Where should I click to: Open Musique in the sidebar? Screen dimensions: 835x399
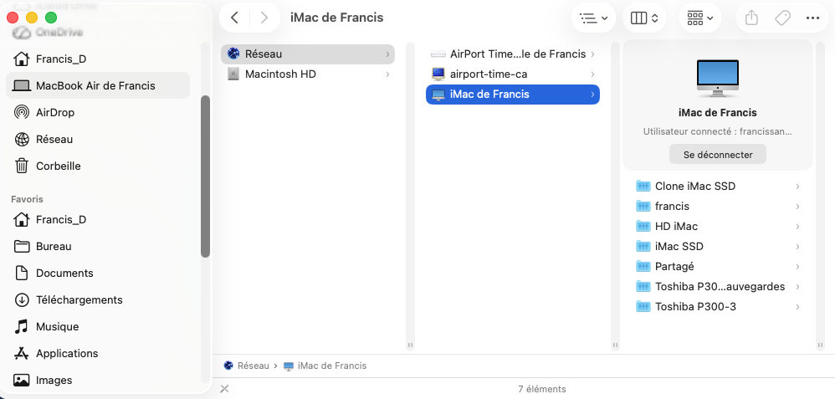[57, 326]
